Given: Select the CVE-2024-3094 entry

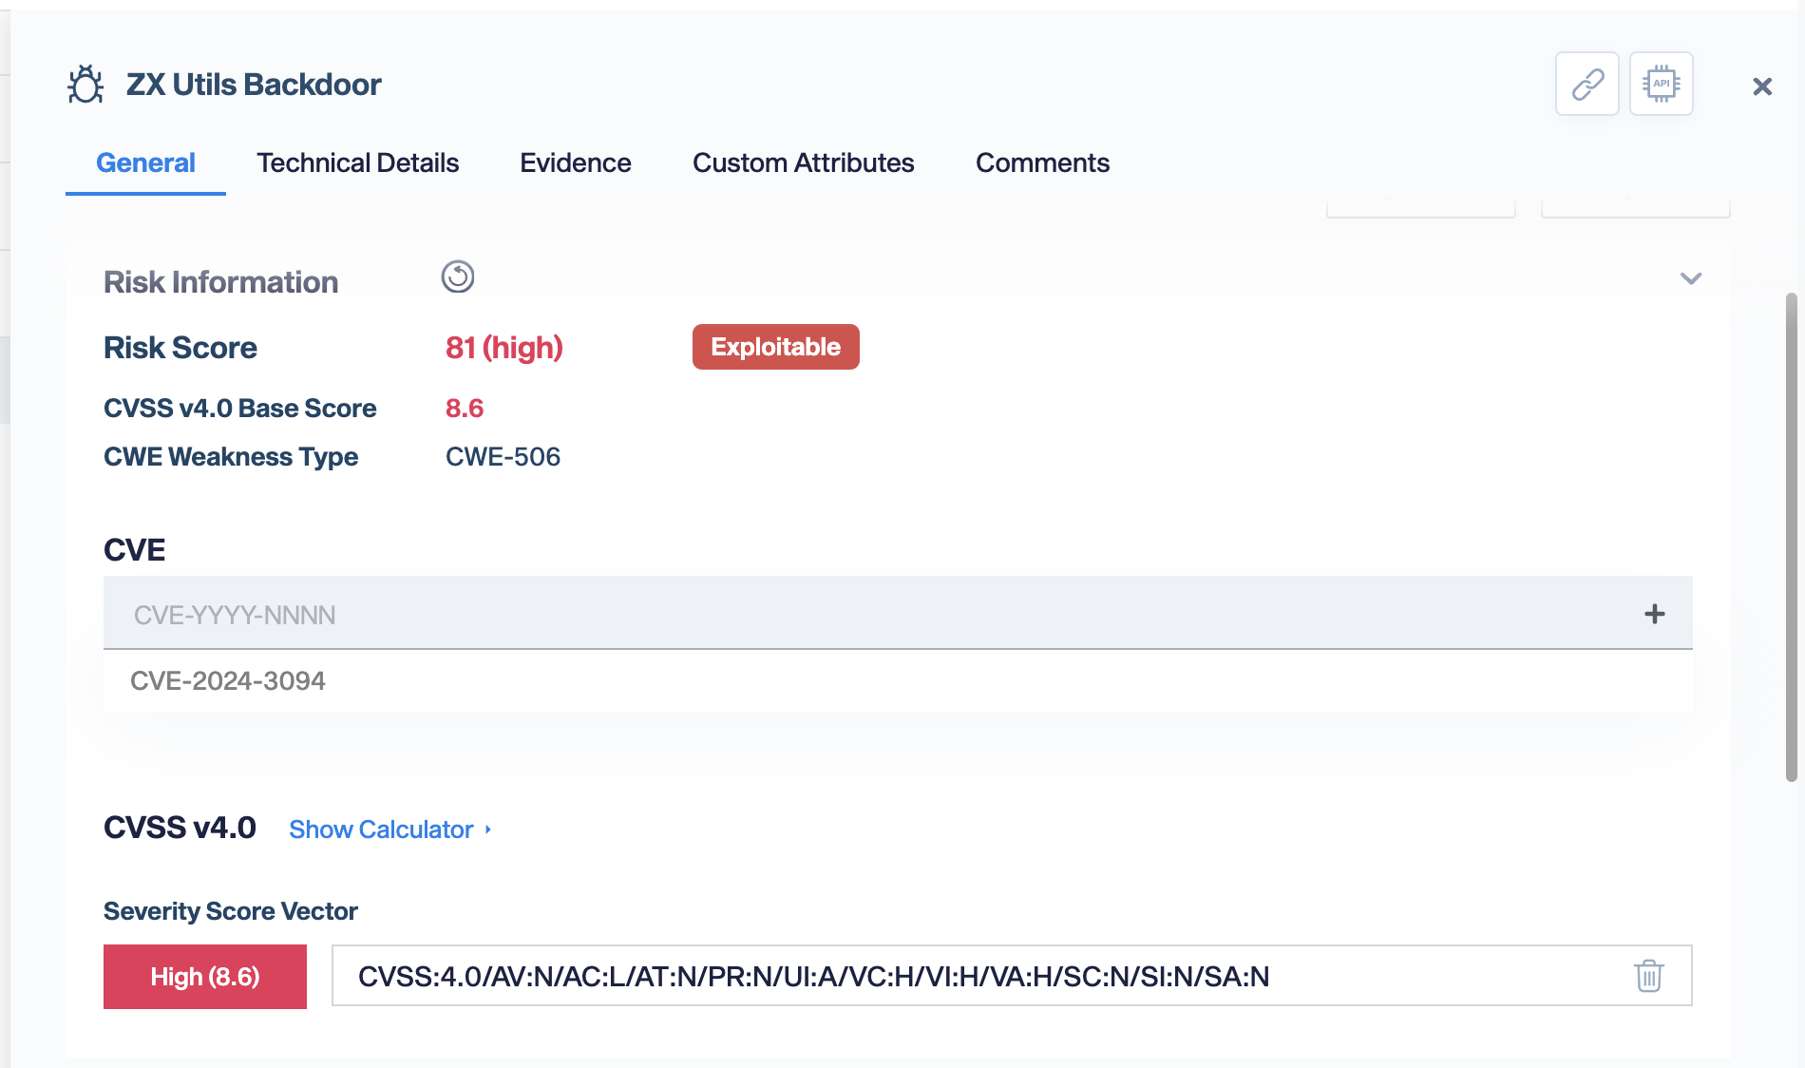Looking at the screenshot, I should tap(898, 681).
